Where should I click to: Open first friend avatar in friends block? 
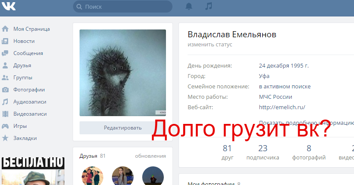pyautogui.click(x=92, y=176)
